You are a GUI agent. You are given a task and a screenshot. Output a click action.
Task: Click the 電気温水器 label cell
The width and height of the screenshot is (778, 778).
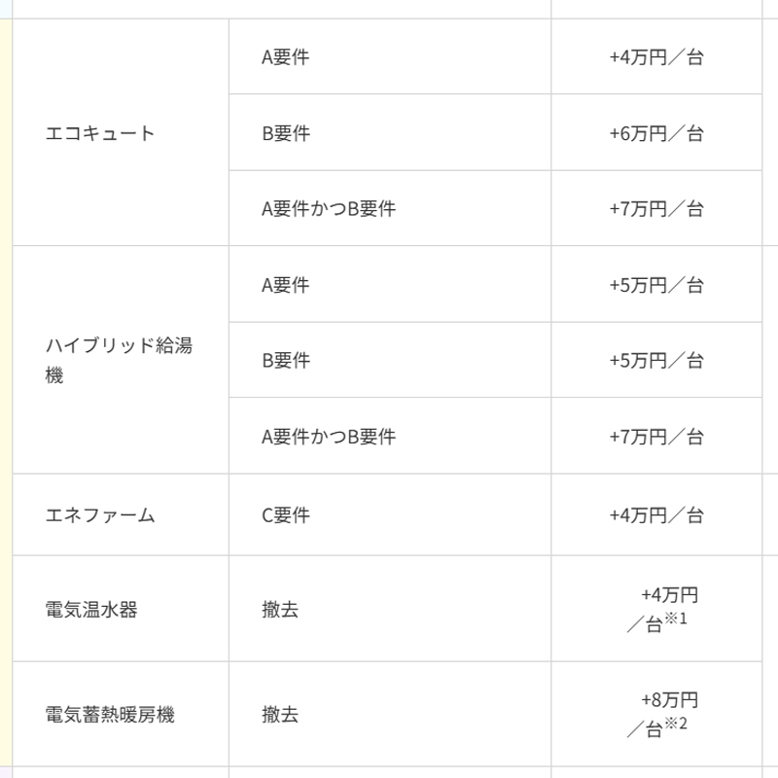pyautogui.click(x=121, y=609)
